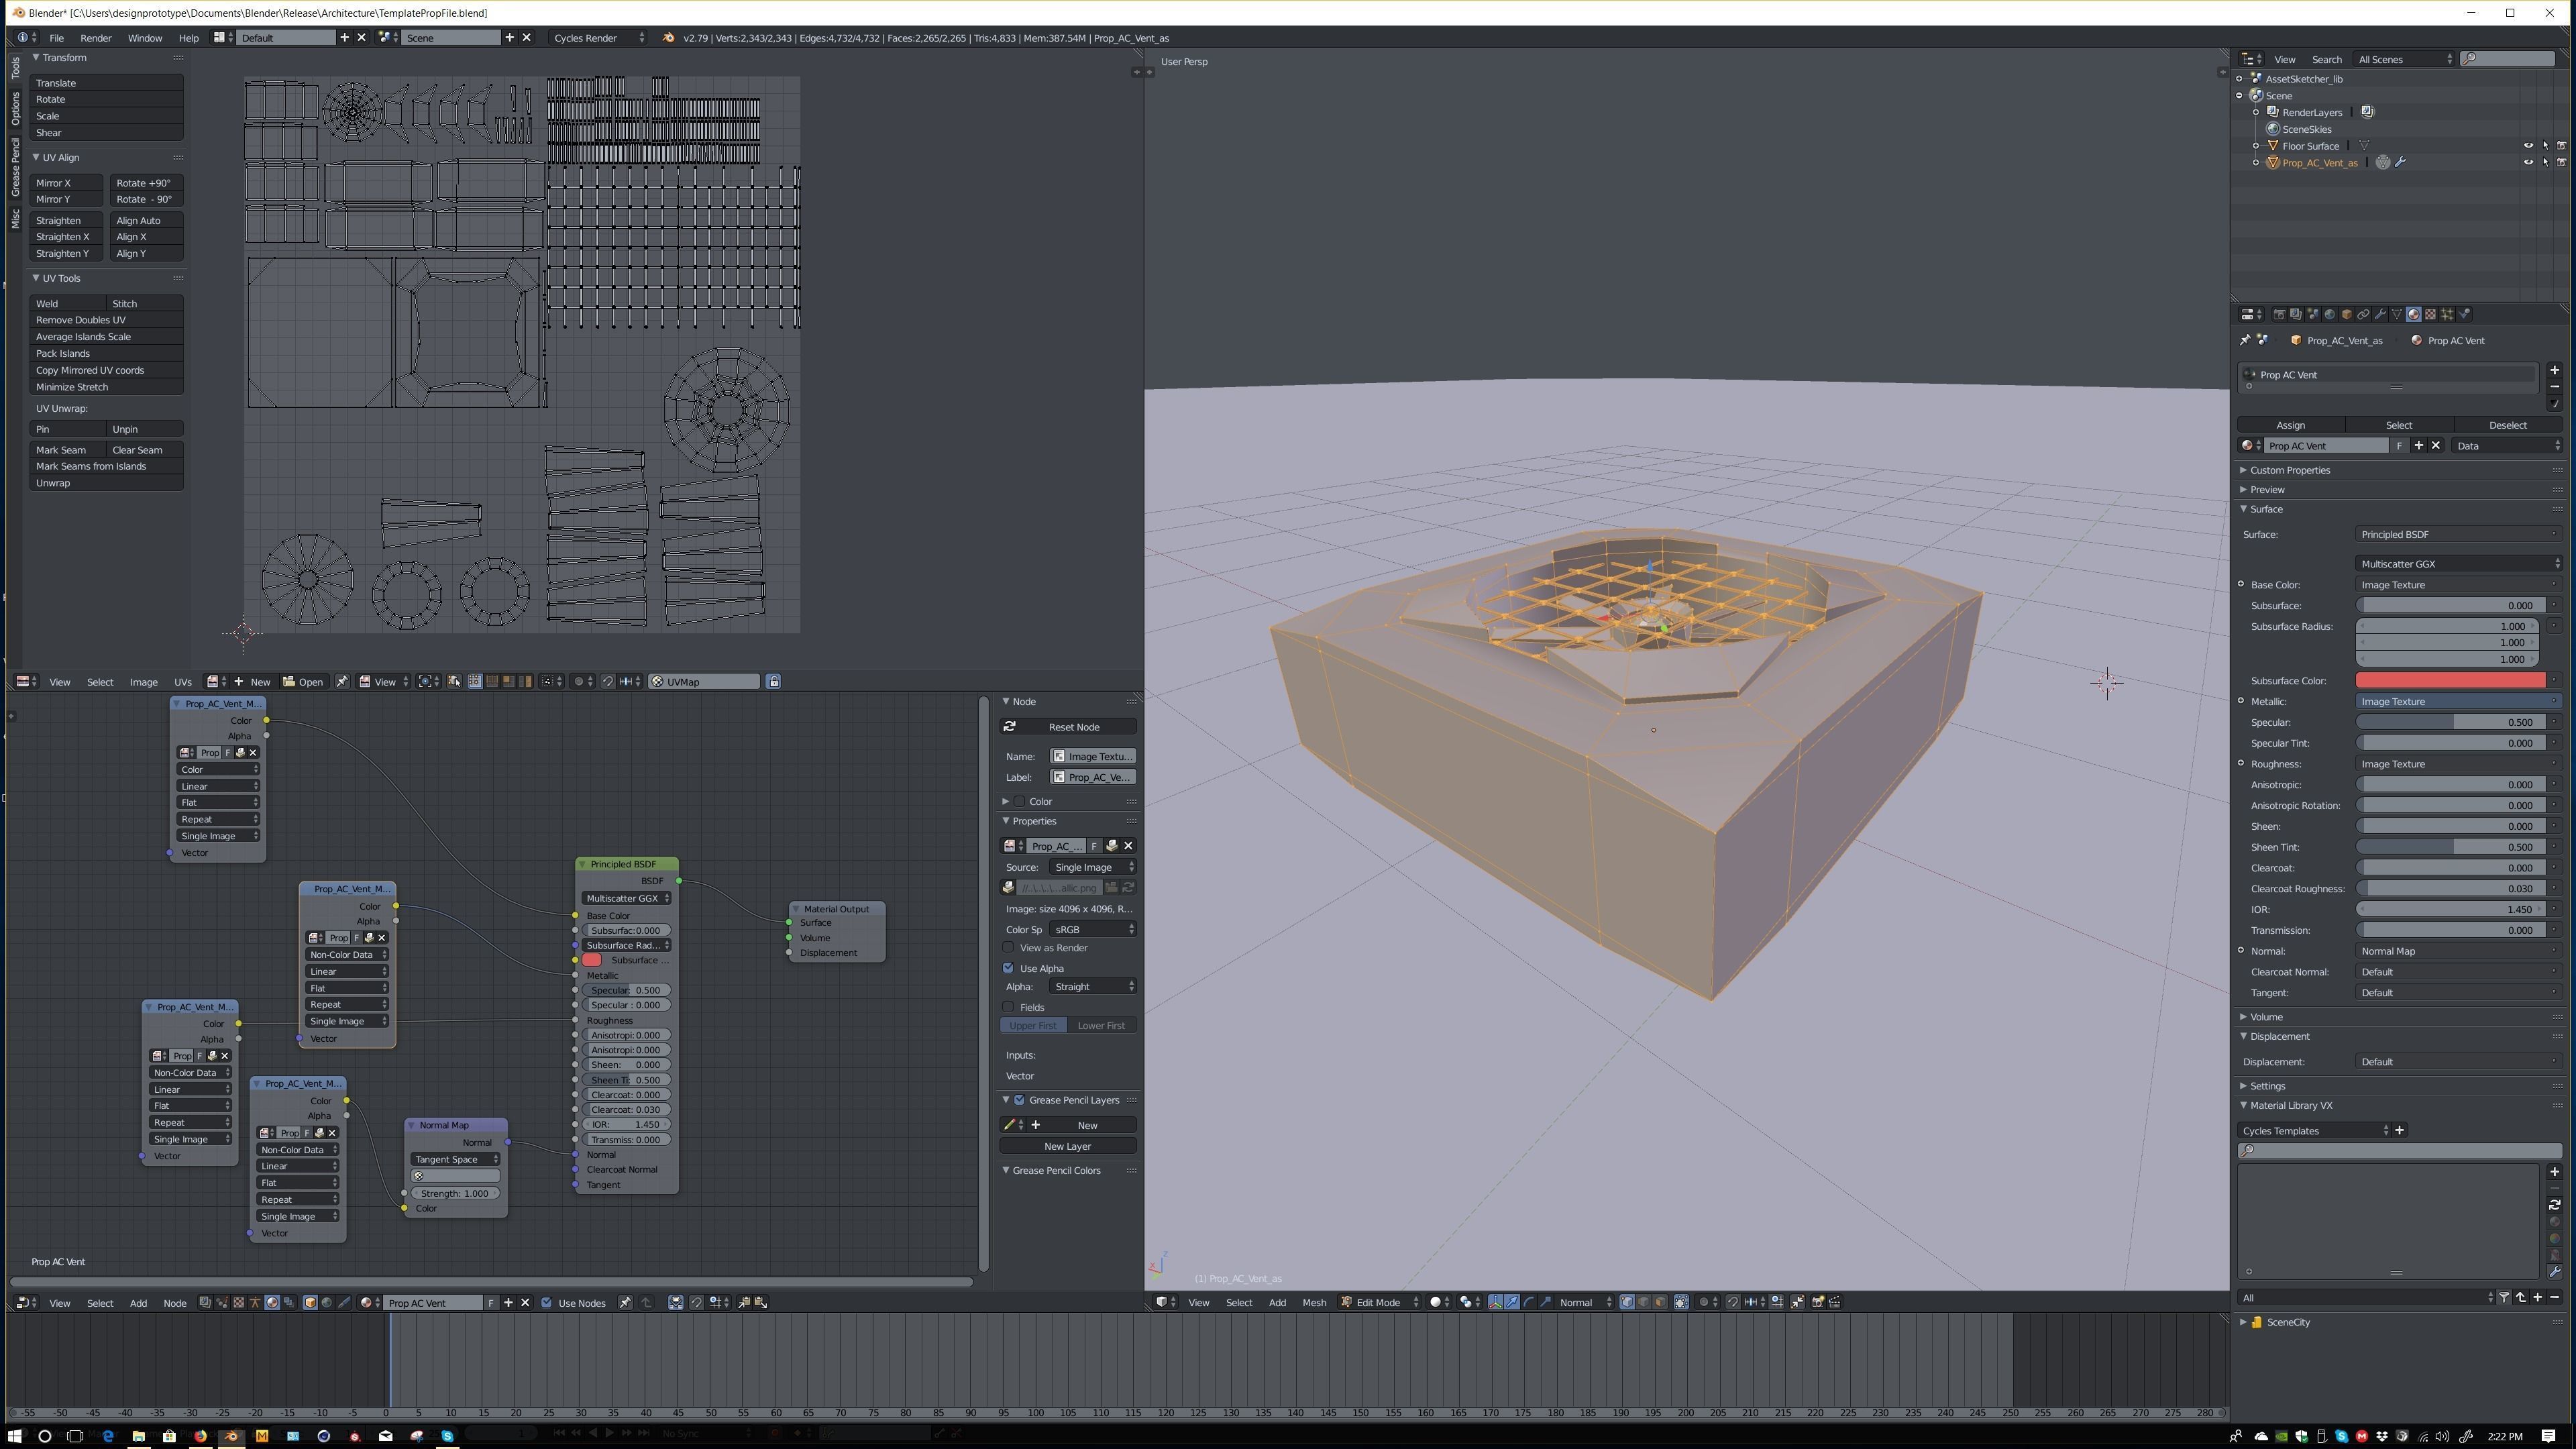The image size is (2576, 1449).
Task: Open the World properties tab
Action: click(x=2329, y=314)
